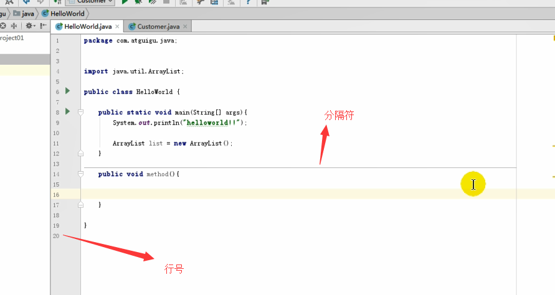555x295 pixels.
Task: Run with coverage icon in toolbar
Action: [x=152, y=2]
